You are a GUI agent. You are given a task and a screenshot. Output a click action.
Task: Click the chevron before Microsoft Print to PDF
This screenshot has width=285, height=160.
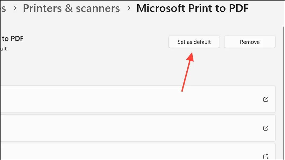point(129,8)
